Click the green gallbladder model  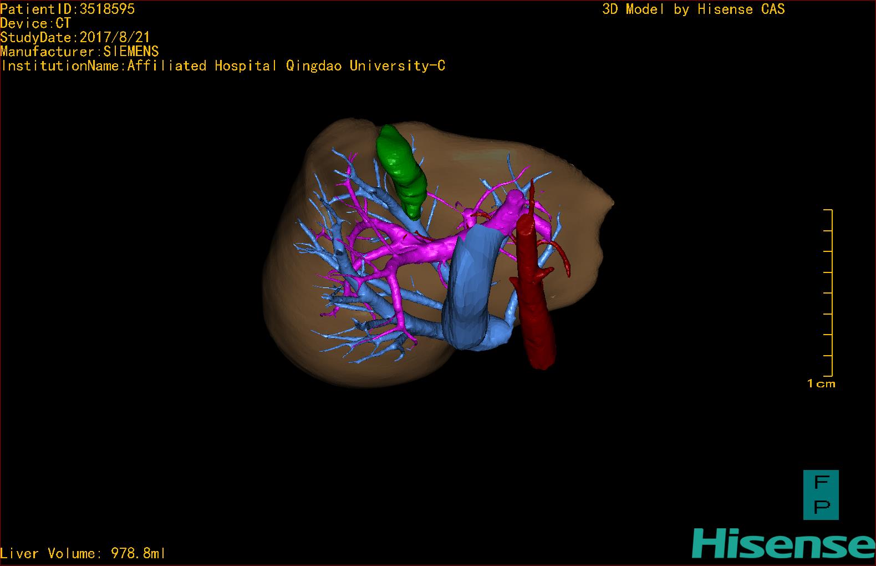tap(402, 172)
